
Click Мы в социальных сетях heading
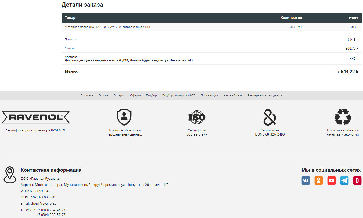[331, 170]
